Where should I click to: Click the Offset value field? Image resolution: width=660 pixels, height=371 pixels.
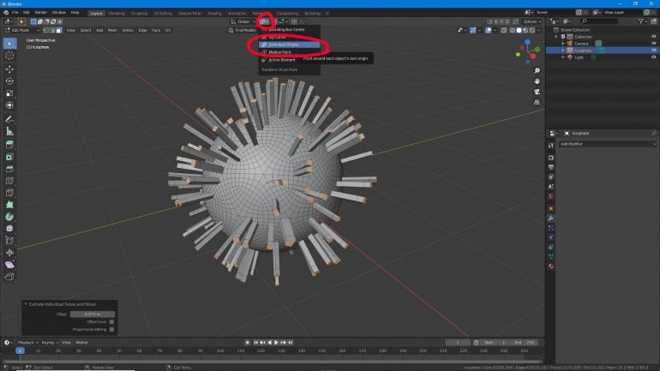point(93,314)
